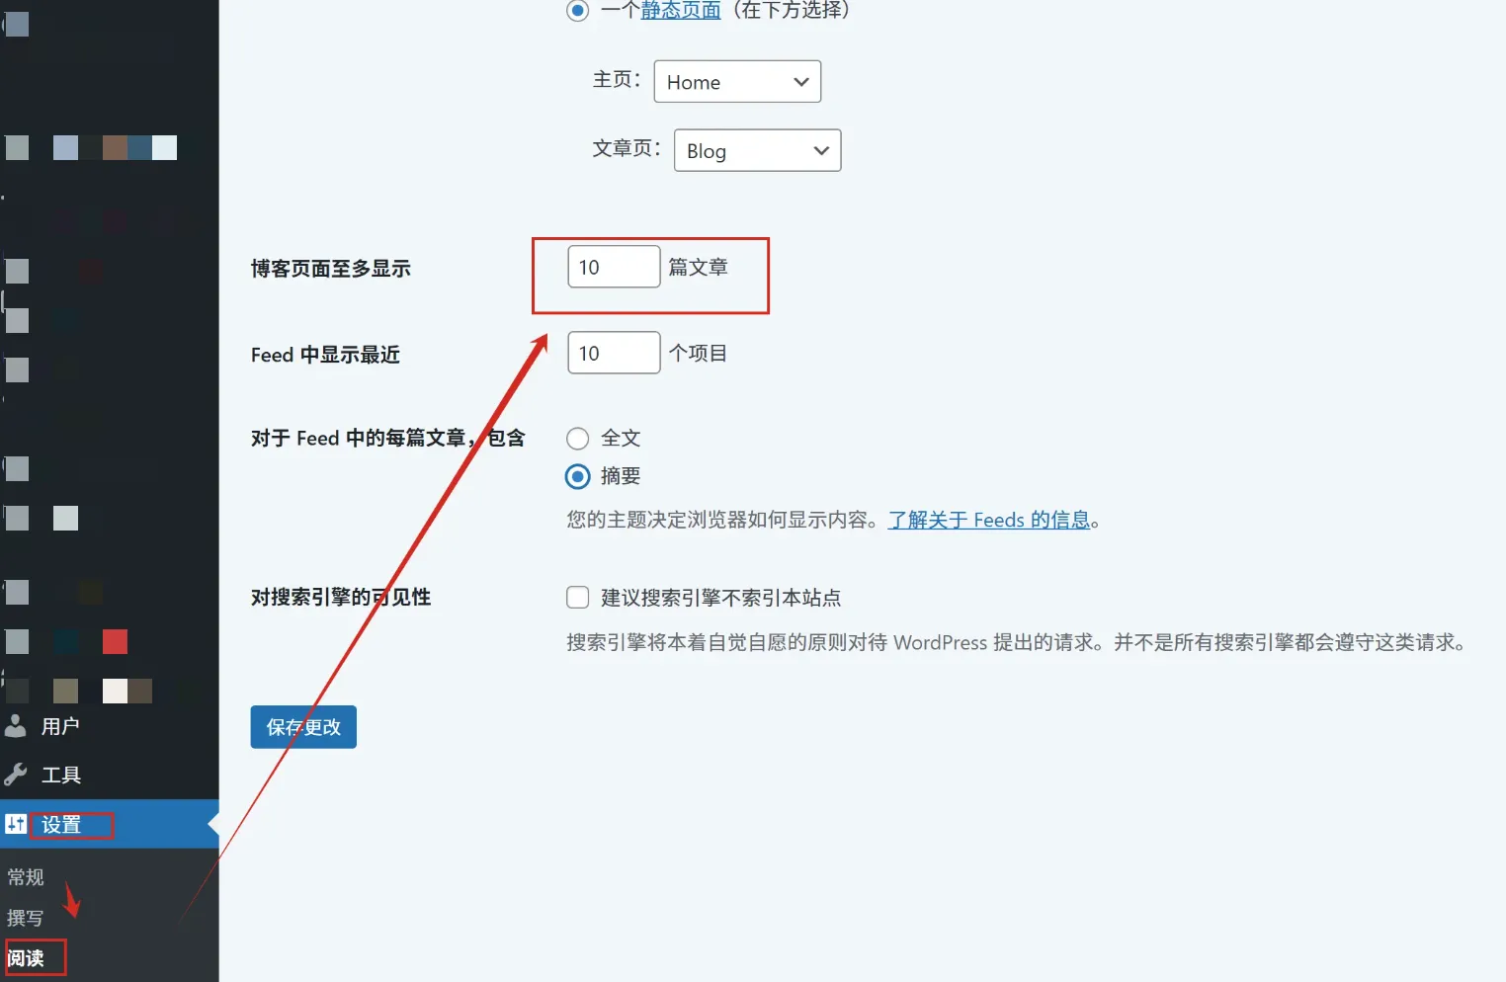Select the 阅读 settings submenu item
Screen dimensions: 1506x982
(26, 958)
